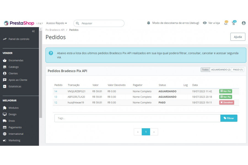
Task: Click the sidebar vertical scrollbar
Action: coord(41,74)
